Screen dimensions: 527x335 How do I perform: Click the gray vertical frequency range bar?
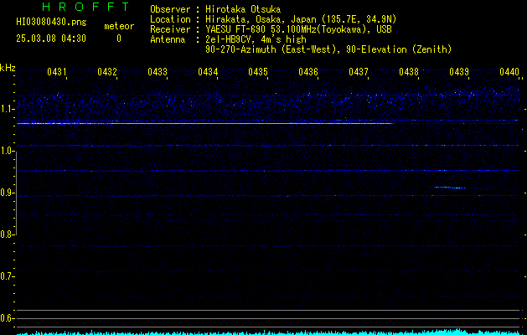[x=16, y=193]
